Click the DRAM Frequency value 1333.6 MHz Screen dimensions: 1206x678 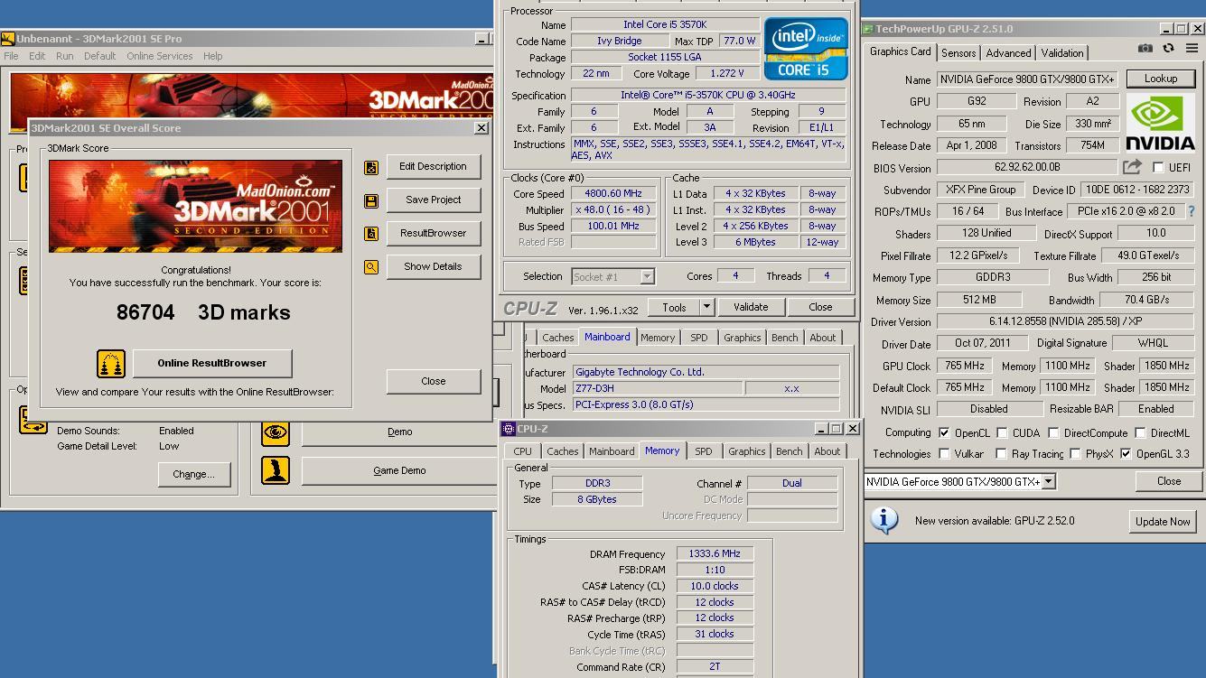715,553
